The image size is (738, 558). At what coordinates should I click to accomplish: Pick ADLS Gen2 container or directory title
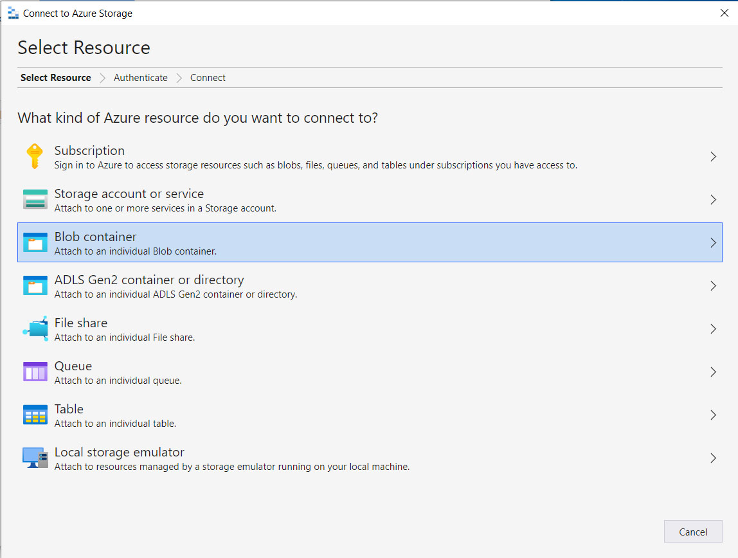point(149,280)
